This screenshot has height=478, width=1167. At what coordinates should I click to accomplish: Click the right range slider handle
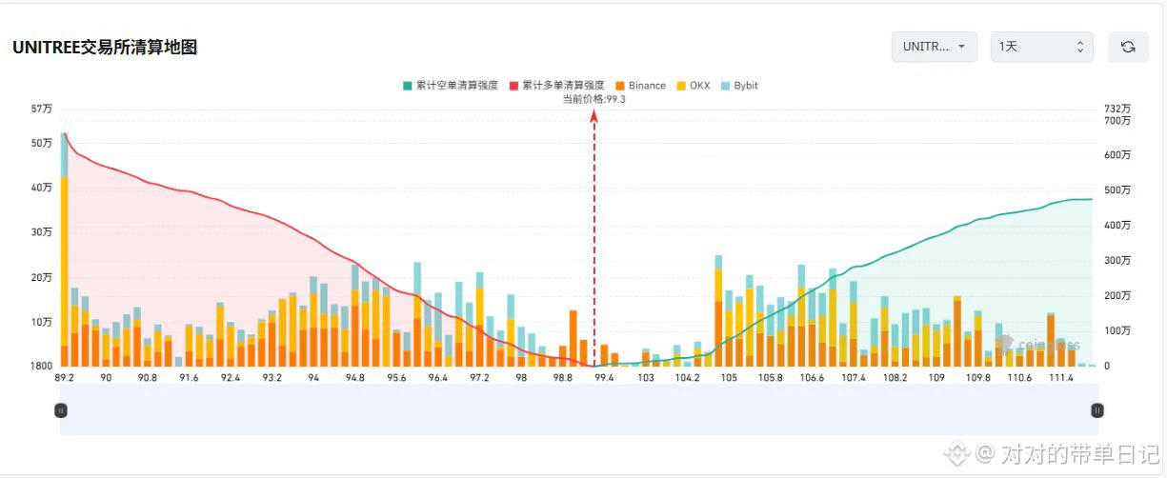click(1097, 410)
